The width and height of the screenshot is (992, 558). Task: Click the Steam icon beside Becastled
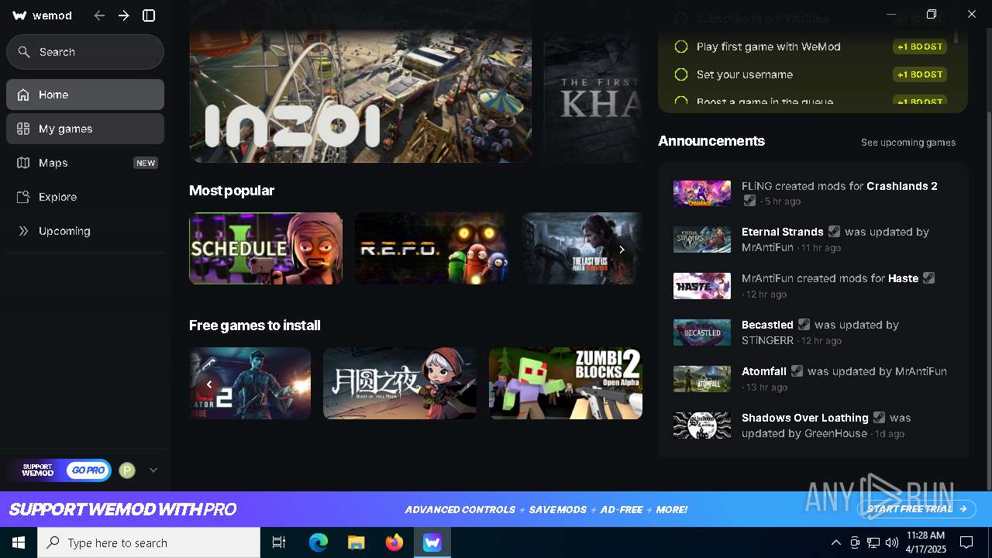point(804,325)
